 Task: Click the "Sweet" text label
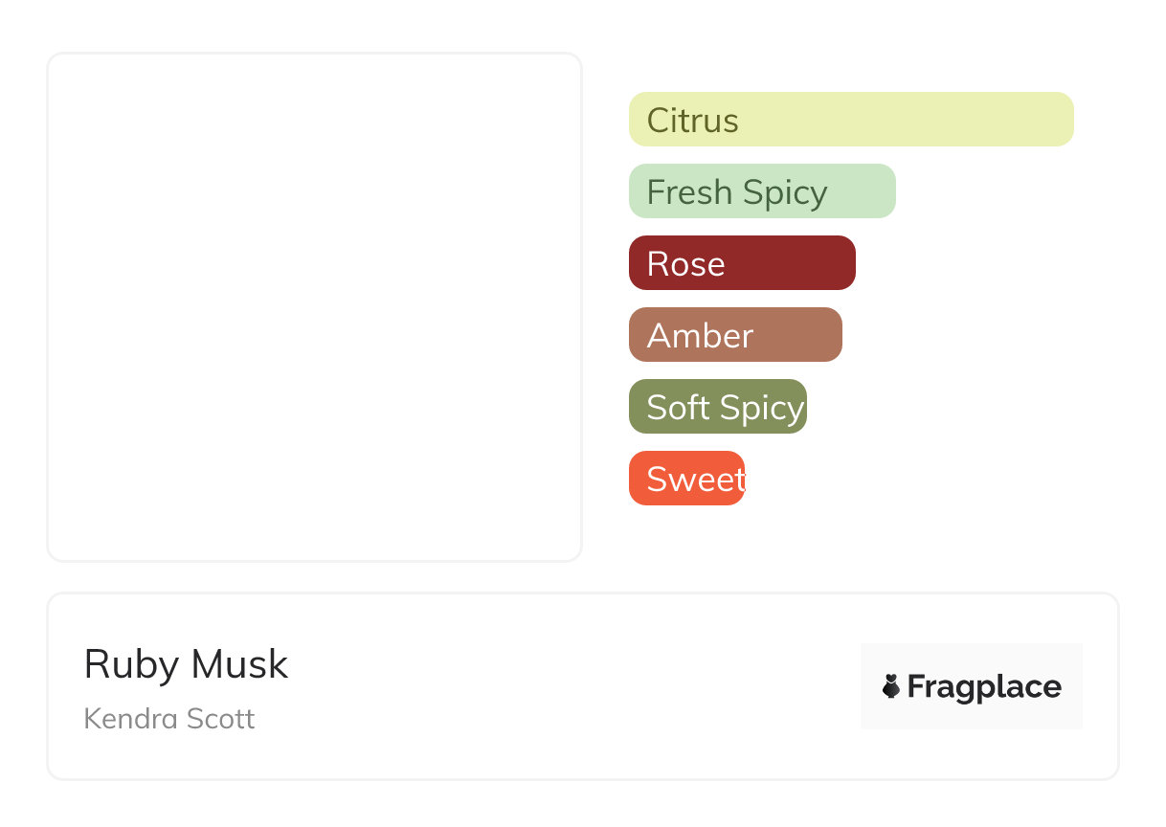(x=695, y=480)
